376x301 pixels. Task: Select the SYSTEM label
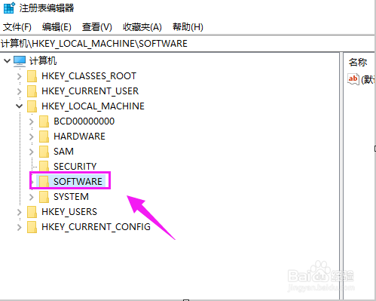pos(71,197)
